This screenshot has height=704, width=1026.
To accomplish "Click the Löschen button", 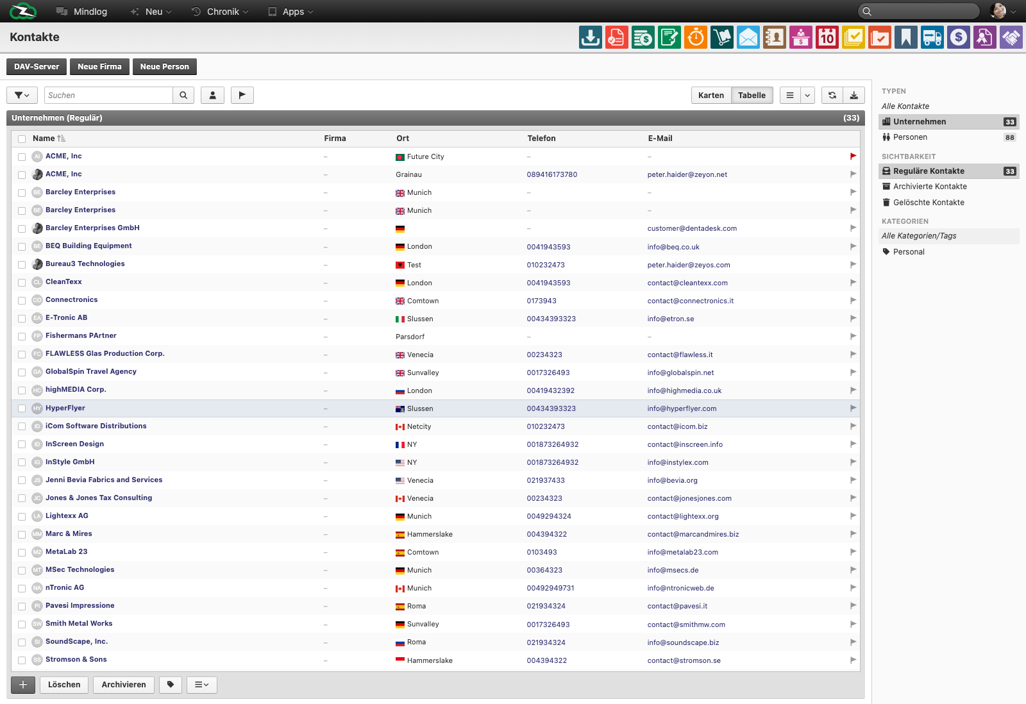I will [x=64, y=685].
